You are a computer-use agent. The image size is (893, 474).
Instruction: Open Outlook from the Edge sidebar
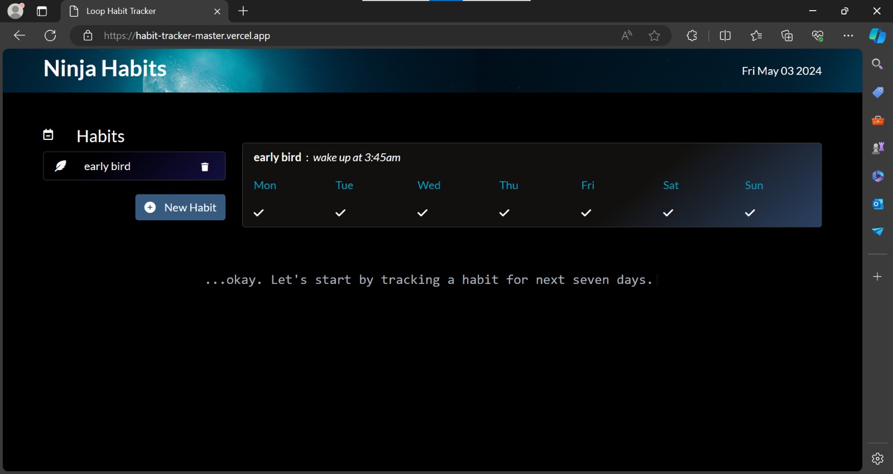point(878,204)
